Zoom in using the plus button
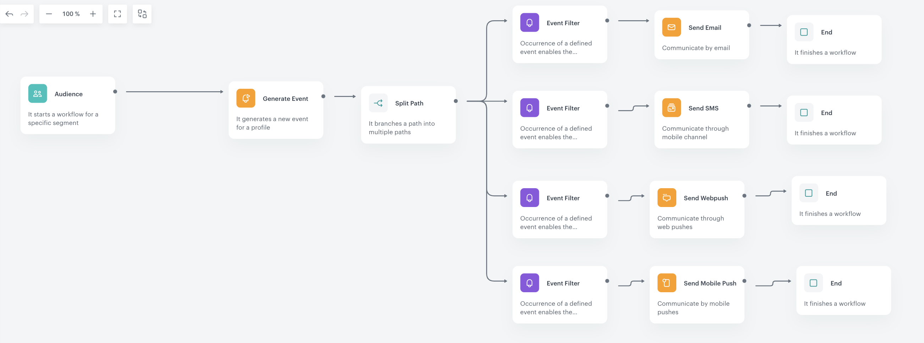This screenshot has height=343, width=924. click(93, 13)
